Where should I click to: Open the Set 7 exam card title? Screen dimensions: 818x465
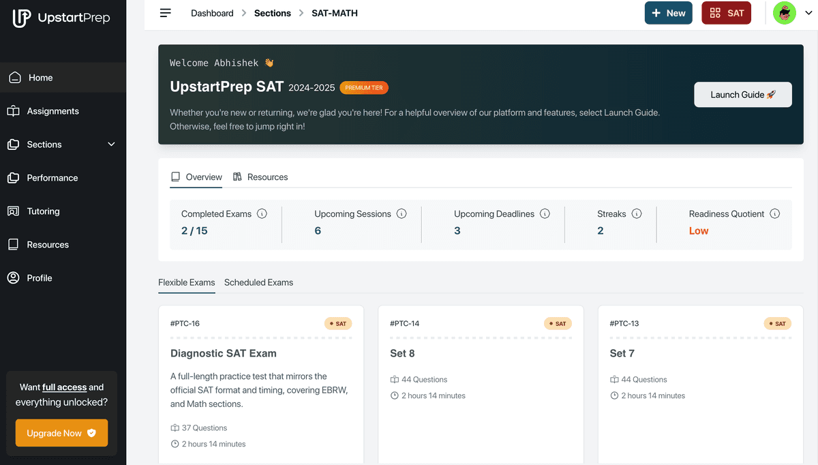click(x=622, y=353)
